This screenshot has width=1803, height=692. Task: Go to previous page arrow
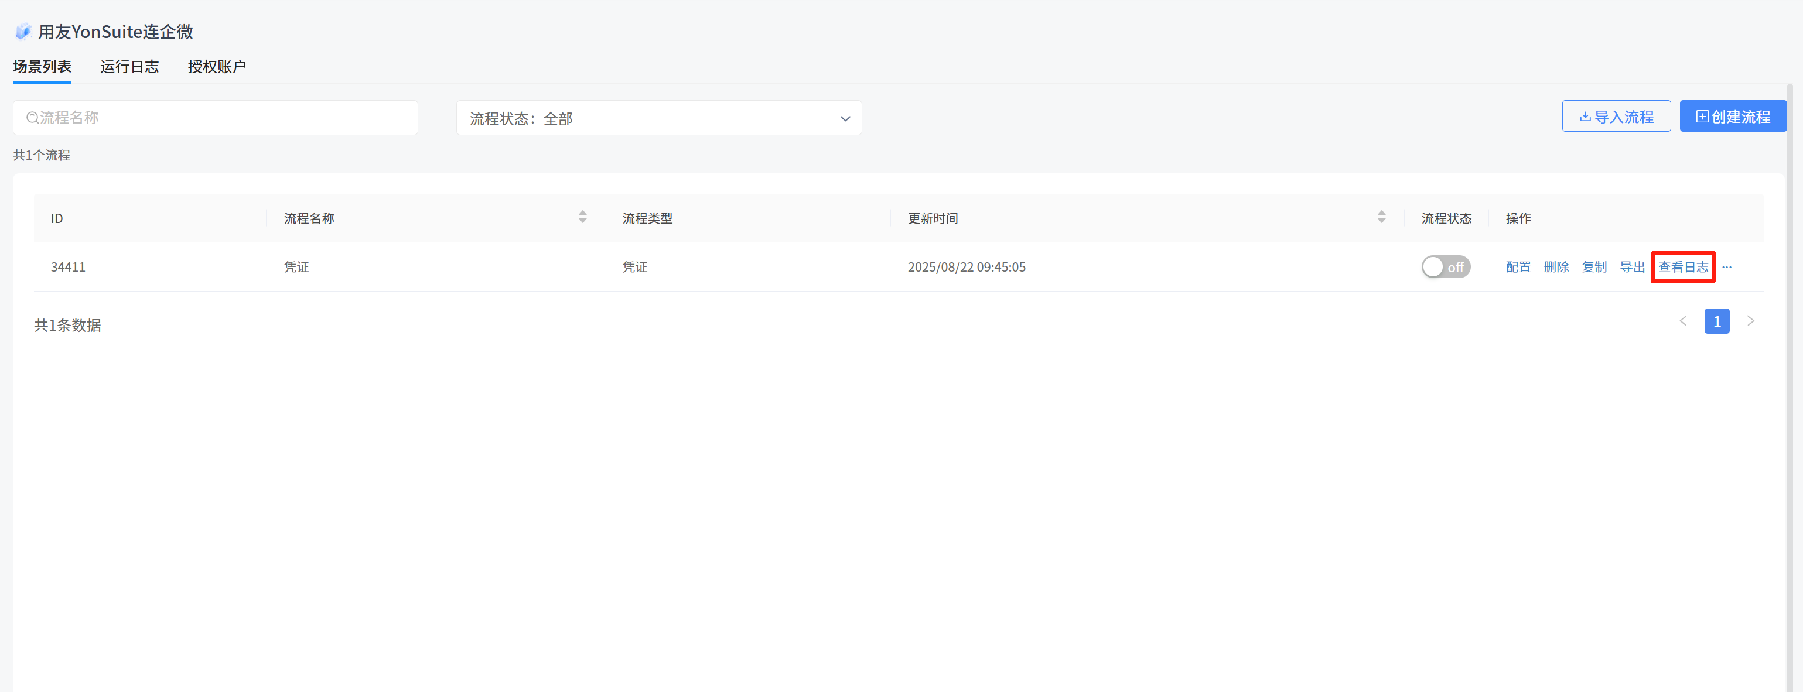click(1684, 321)
